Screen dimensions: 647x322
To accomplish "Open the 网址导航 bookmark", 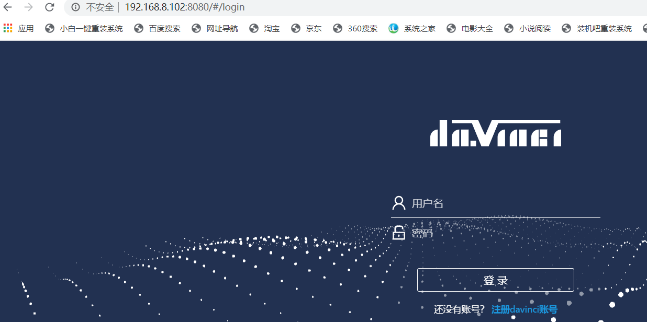I will [x=215, y=28].
